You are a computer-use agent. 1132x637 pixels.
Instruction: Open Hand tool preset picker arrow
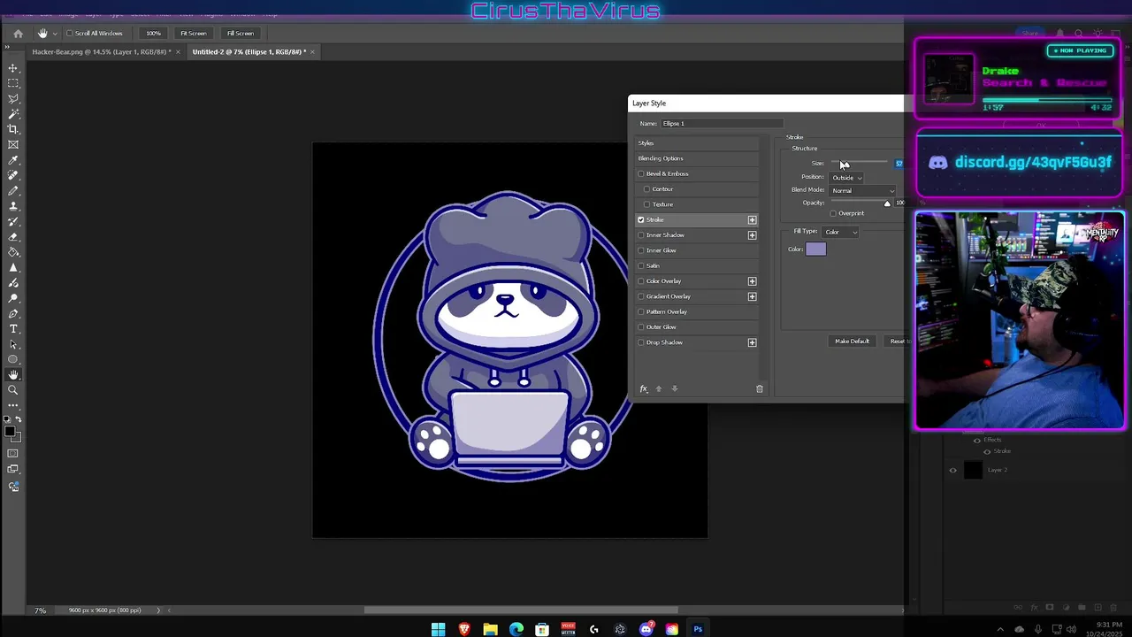coord(55,34)
